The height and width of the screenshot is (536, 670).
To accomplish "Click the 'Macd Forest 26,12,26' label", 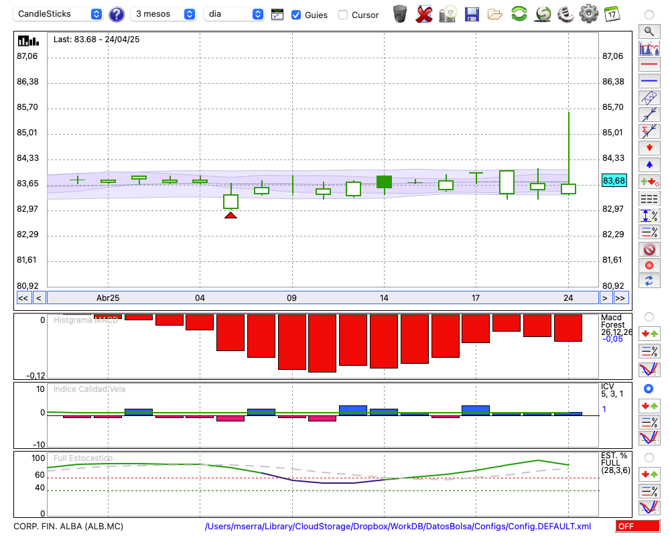I will pyautogui.click(x=616, y=325).
